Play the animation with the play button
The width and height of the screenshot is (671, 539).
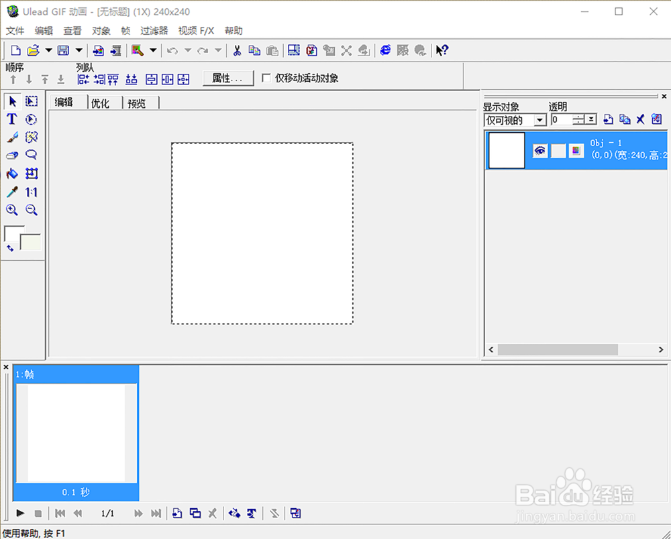coord(20,513)
